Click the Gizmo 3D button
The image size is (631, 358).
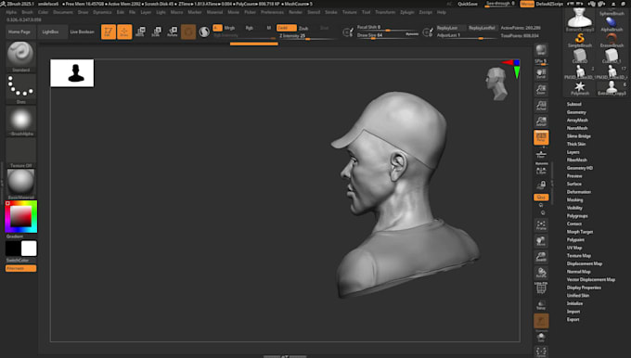tap(188, 32)
